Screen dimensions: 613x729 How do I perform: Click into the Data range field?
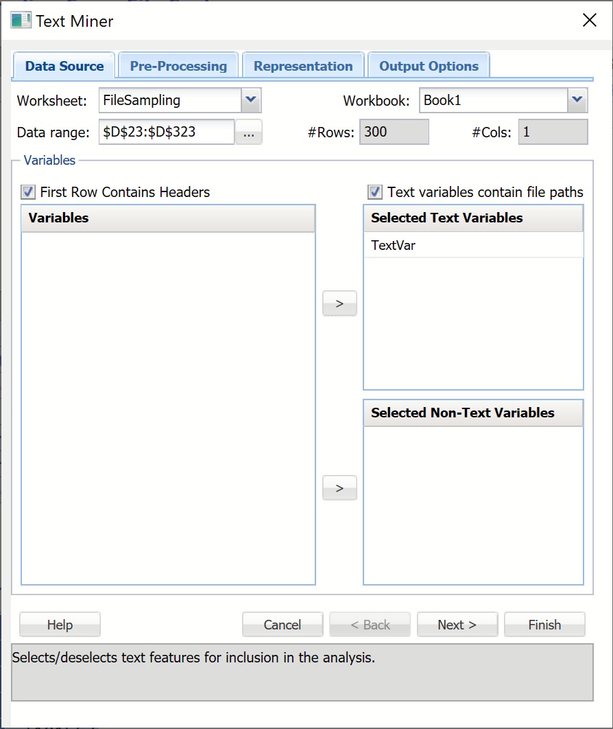[x=167, y=132]
